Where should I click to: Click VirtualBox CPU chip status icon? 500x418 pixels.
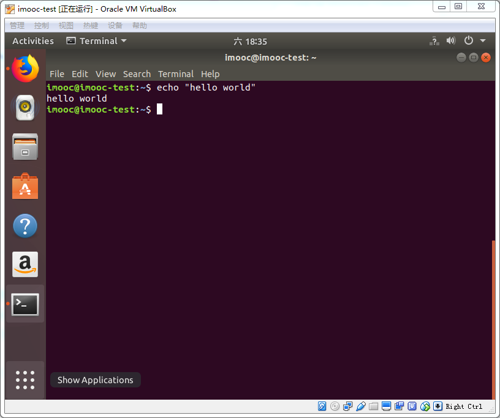click(412, 406)
